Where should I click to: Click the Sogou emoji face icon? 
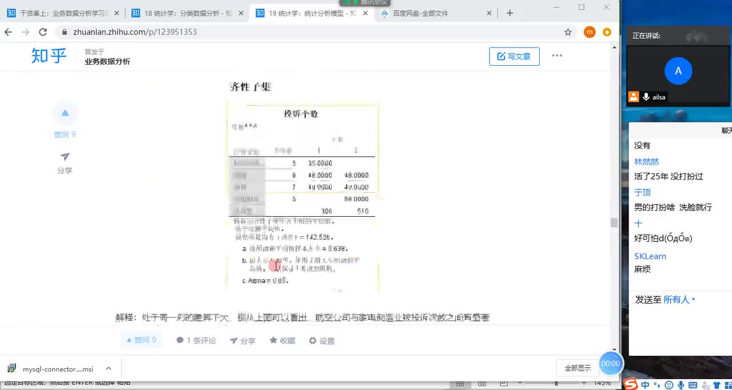tap(668, 385)
